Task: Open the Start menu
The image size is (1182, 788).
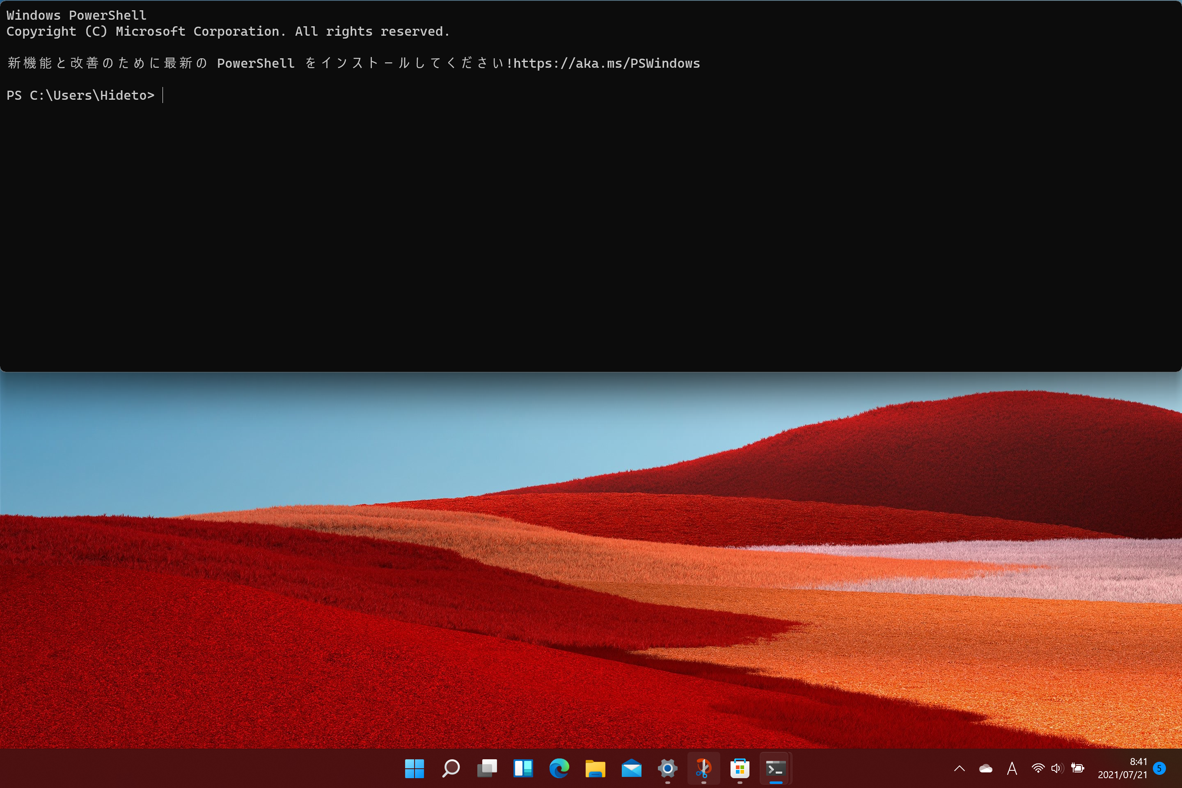Action: [415, 768]
